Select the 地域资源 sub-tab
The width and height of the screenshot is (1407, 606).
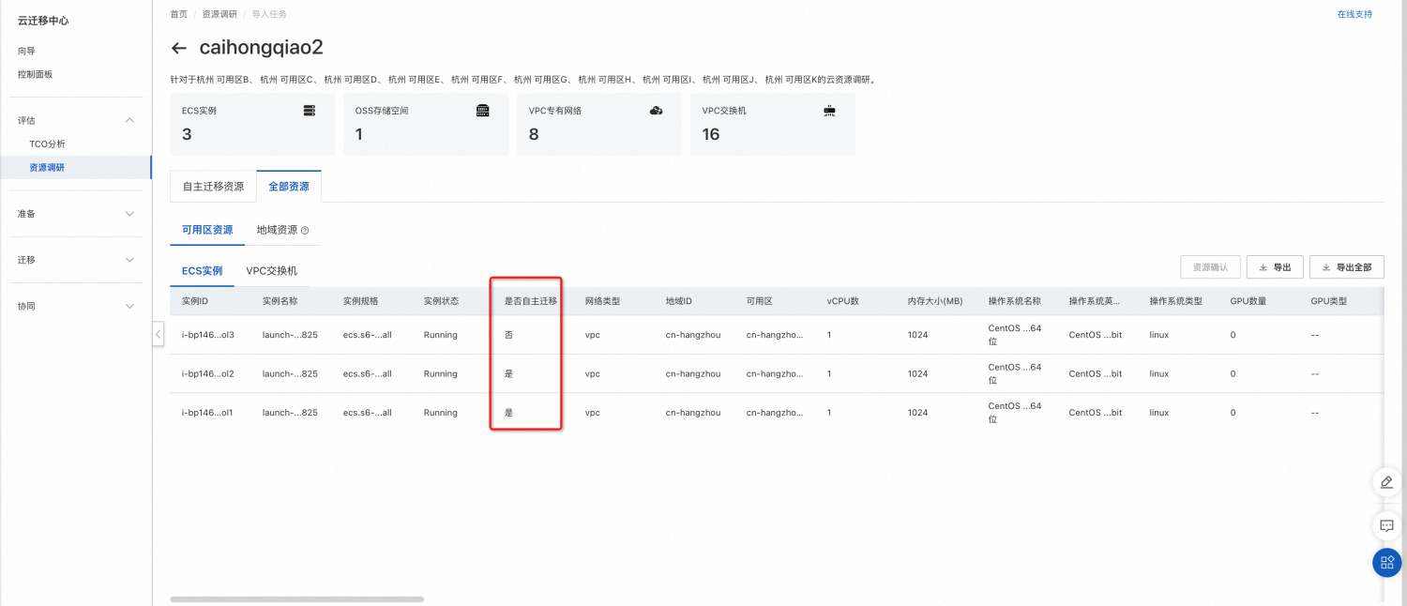pyautogui.click(x=278, y=230)
